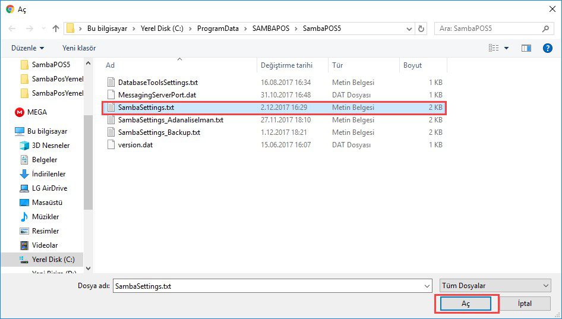Open the Düzenle dropdown menu
Screen dimensions: 562x319
[x=27, y=48]
